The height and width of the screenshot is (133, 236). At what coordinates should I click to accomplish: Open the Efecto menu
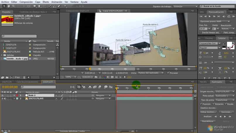click(46, 2)
